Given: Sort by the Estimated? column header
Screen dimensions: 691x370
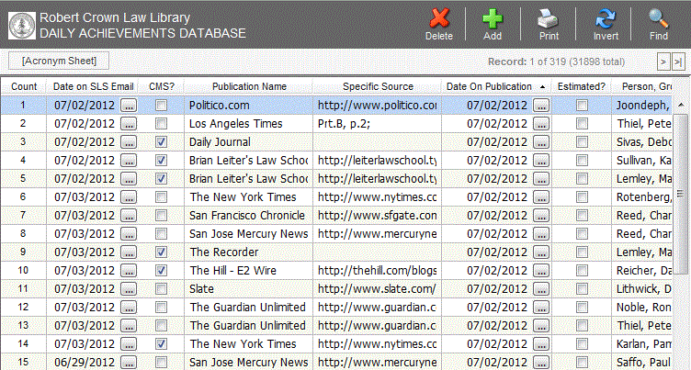Looking at the screenshot, I should click(x=582, y=86).
